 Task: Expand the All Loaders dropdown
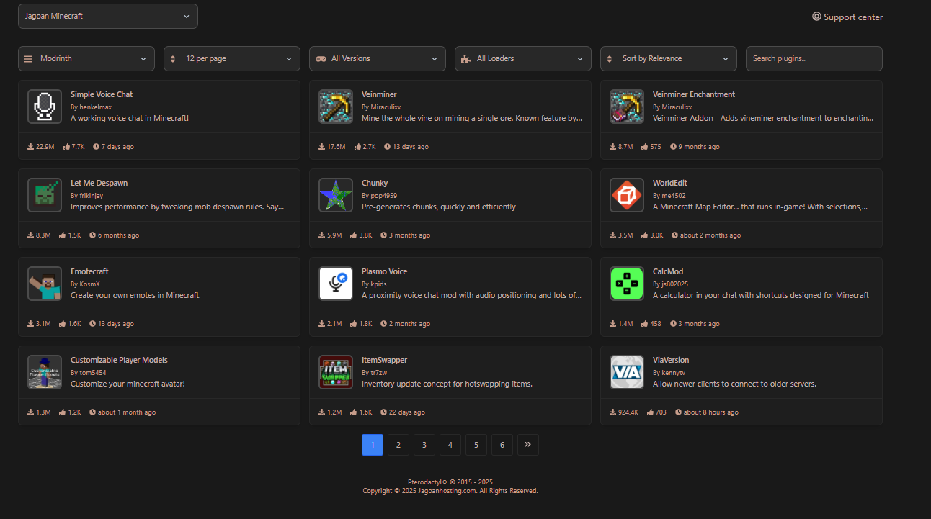pyautogui.click(x=523, y=59)
